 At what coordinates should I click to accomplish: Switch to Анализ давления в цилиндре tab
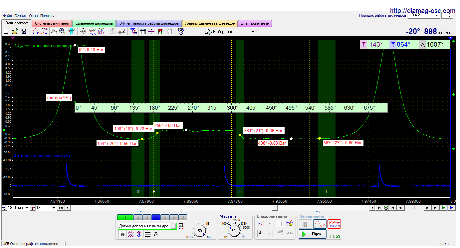(210, 23)
